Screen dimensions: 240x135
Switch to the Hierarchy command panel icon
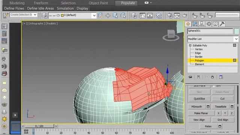pyautogui.click(x=202, y=24)
